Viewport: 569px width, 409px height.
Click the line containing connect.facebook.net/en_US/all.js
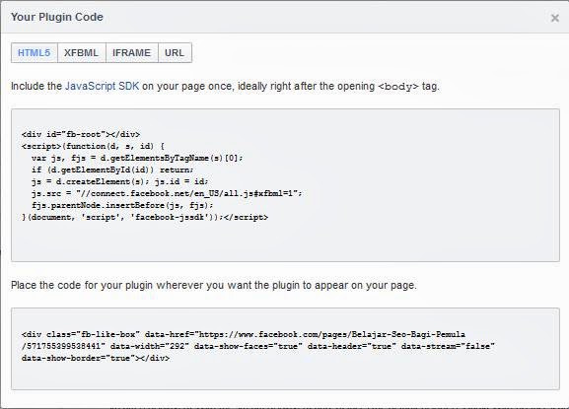[x=167, y=193]
